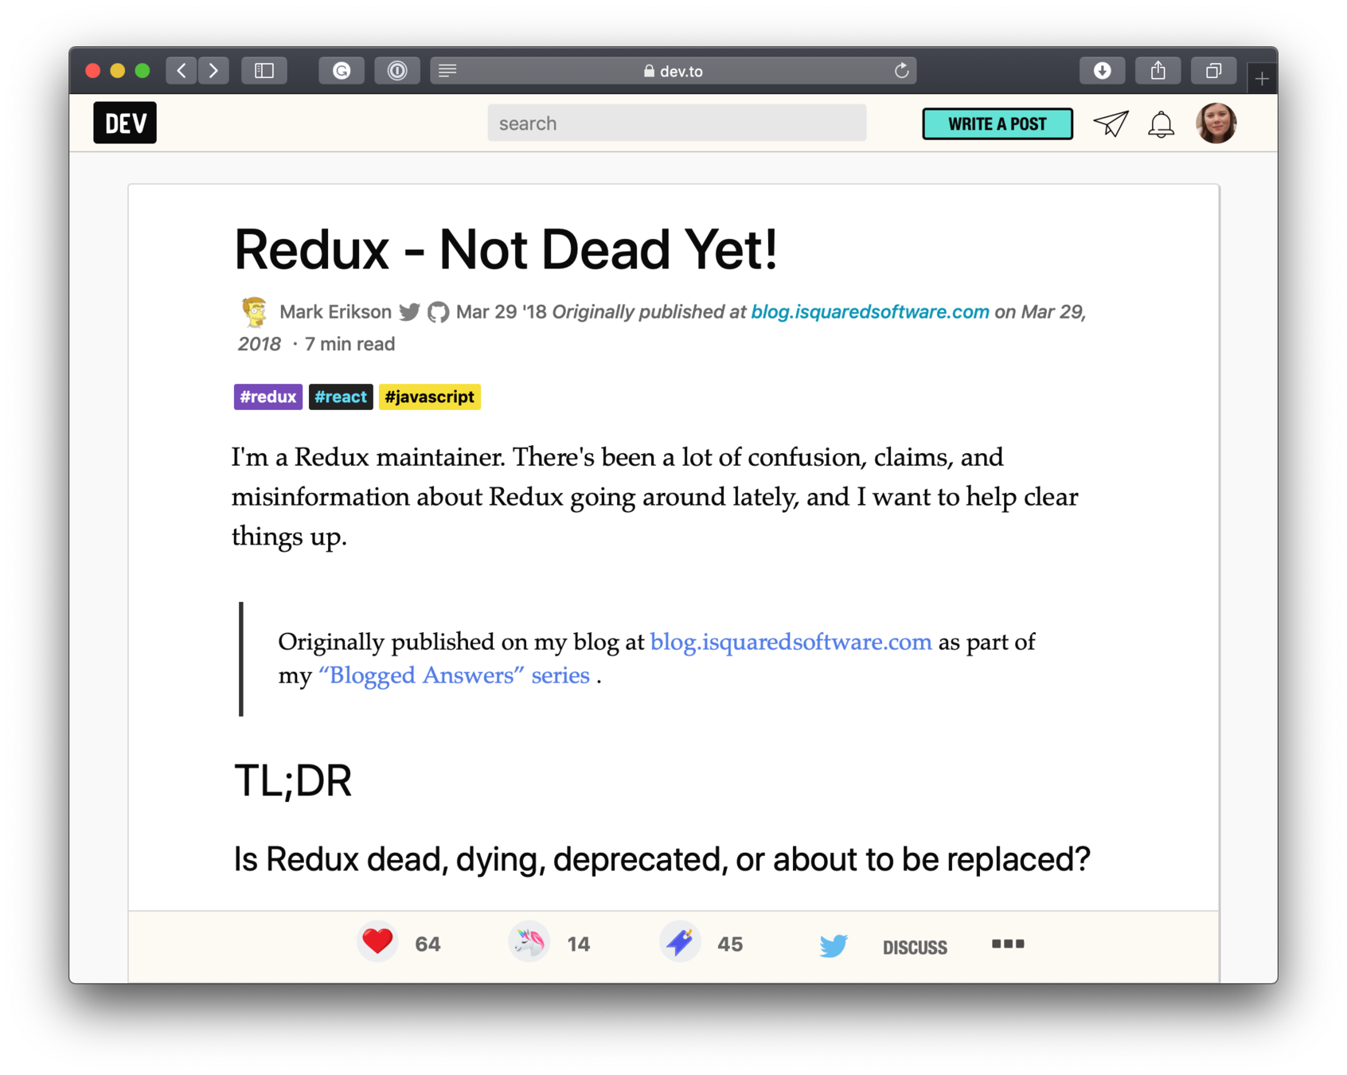Click the WRITE A POST button

click(998, 123)
